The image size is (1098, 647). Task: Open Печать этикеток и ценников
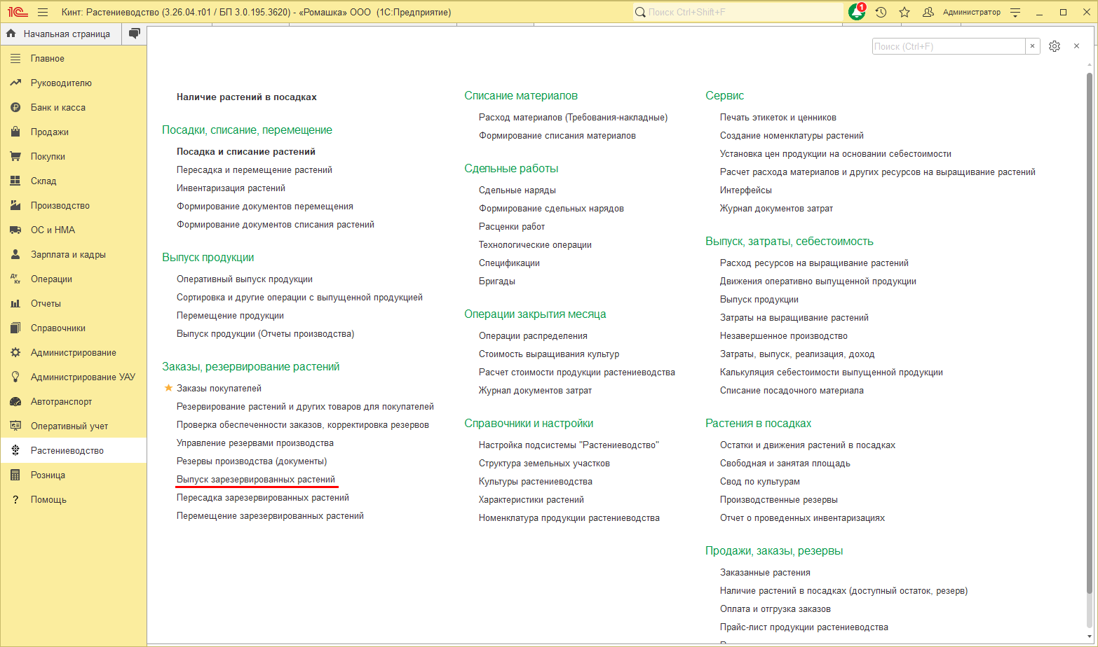778,118
